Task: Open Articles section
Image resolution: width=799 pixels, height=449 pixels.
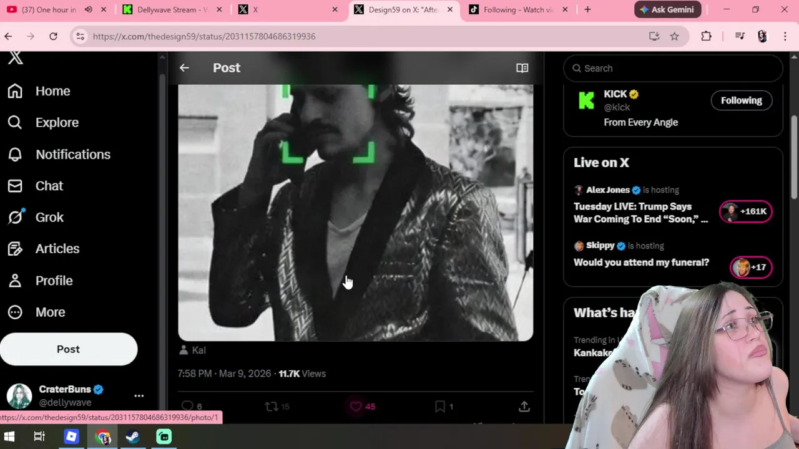Action: [x=43, y=249]
